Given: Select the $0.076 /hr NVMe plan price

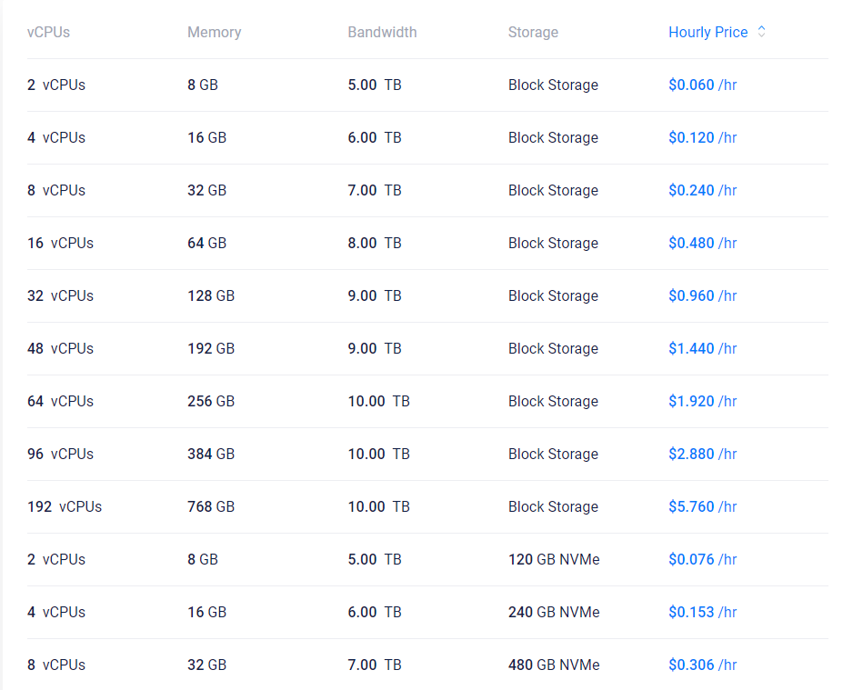Looking at the screenshot, I should coord(702,559).
